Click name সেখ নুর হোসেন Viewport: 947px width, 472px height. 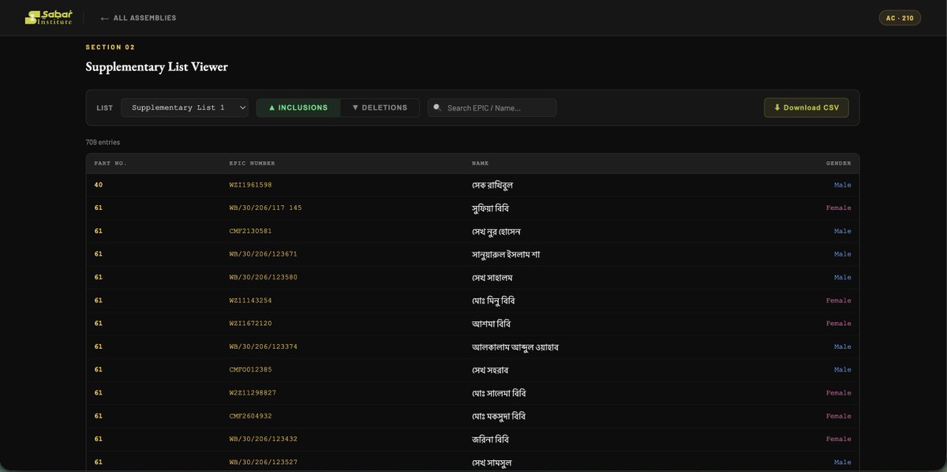coord(496,231)
